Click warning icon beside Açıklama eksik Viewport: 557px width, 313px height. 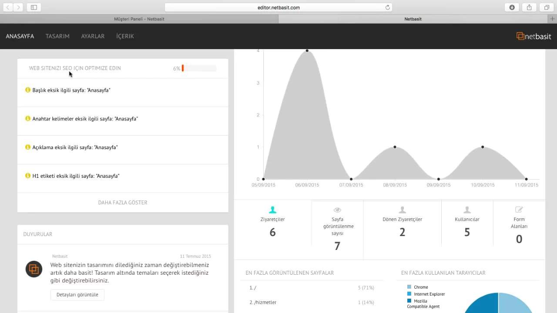point(28,147)
